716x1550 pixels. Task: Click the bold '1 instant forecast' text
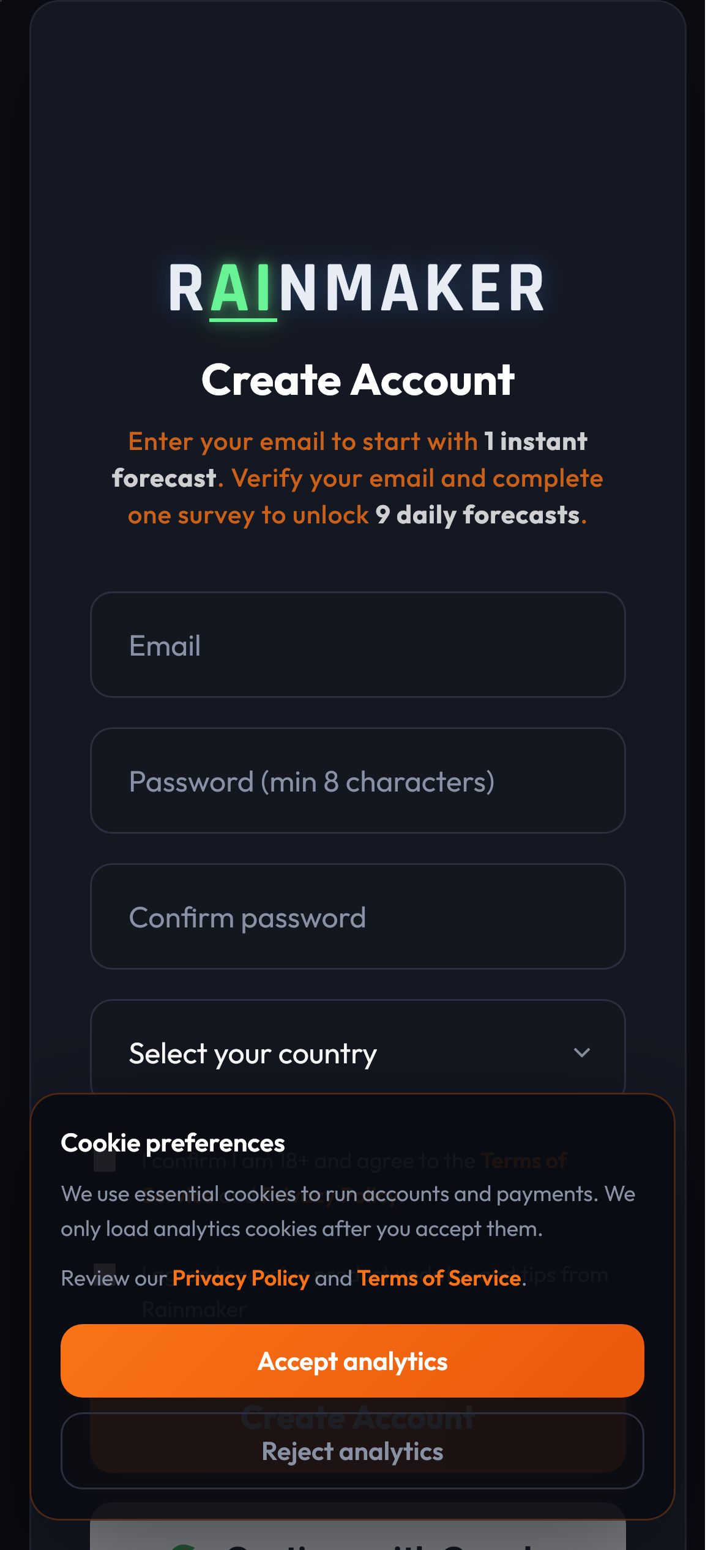pos(535,442)
